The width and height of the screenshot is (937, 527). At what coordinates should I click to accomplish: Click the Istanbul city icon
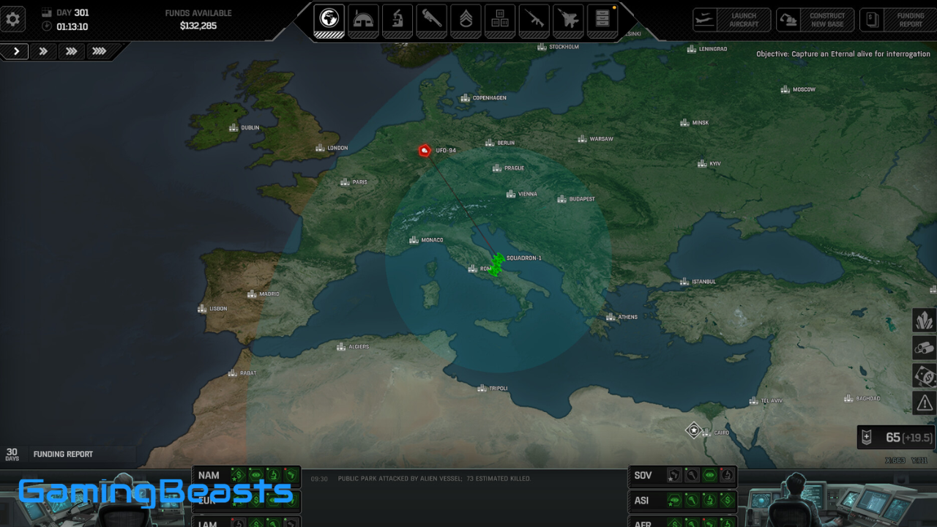(x=684, y=282)
